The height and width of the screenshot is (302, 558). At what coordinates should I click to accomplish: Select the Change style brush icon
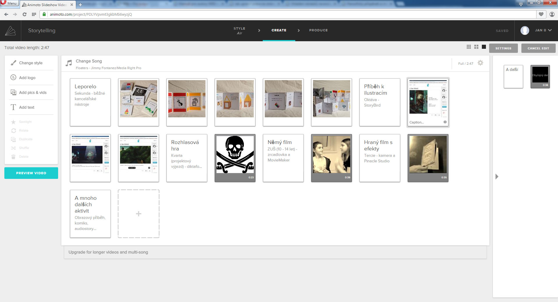[x=13, y=63]
